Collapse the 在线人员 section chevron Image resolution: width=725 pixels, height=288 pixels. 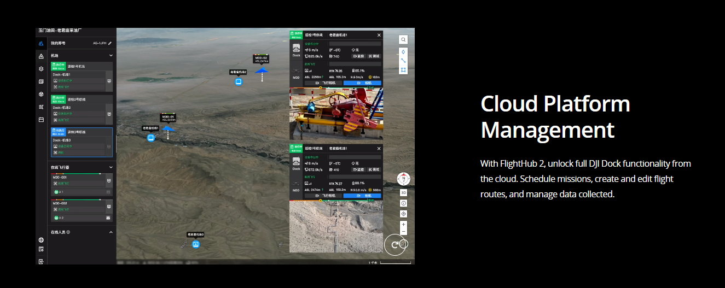point(111,232)
